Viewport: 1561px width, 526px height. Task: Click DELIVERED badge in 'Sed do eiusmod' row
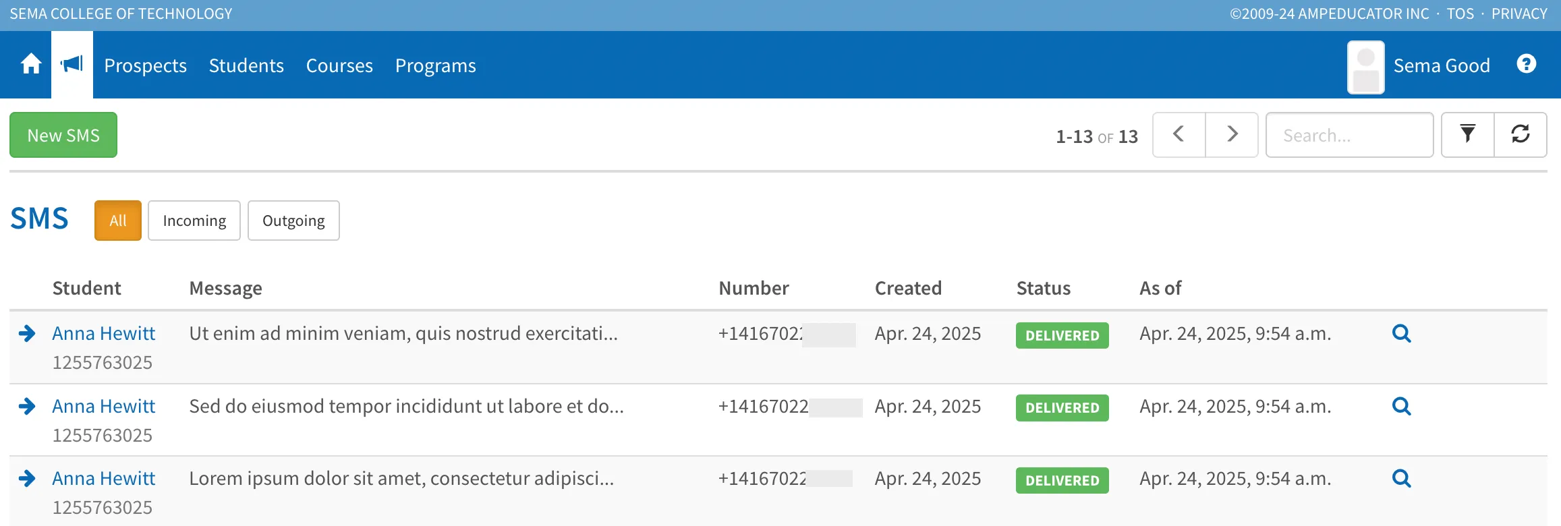coord(1062,408)
